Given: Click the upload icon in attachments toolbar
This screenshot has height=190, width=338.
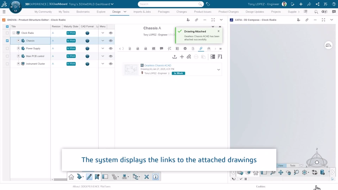Looking at the screenshot, I should tap(175, 57).
